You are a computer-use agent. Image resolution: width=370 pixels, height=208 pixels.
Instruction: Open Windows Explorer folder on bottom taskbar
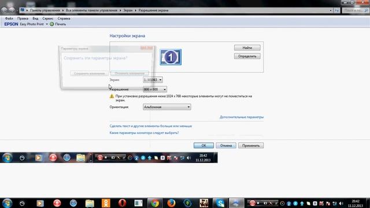pyautogui.click(x=90, y=203)
